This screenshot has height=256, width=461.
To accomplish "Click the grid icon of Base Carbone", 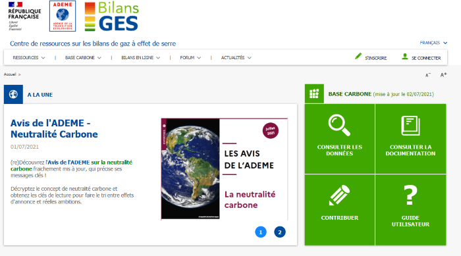I will [x=314, y=93].
